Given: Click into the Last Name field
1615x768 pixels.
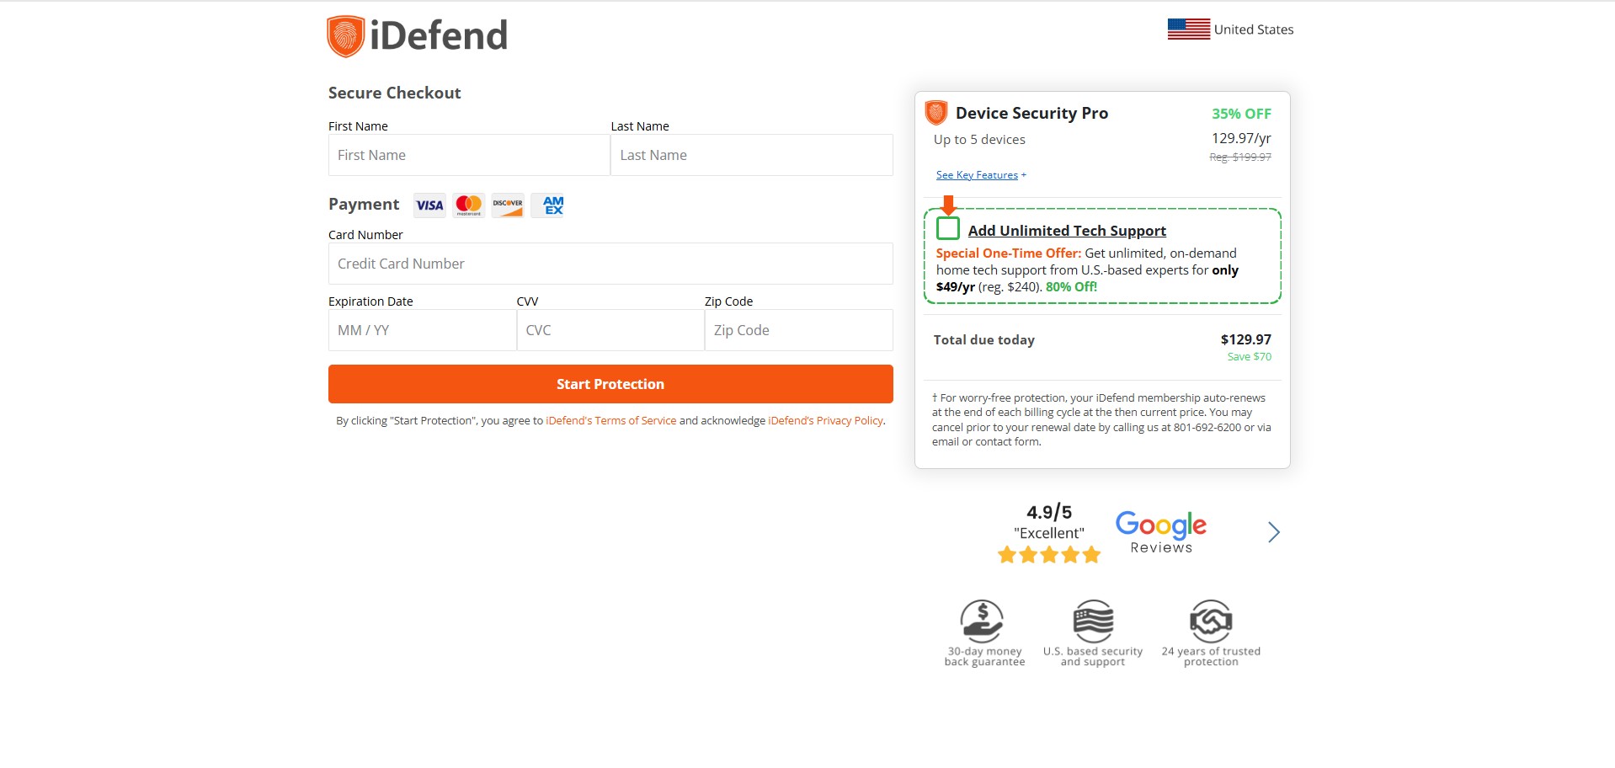Looking at the screenshot, I should (x=751, y=155).
